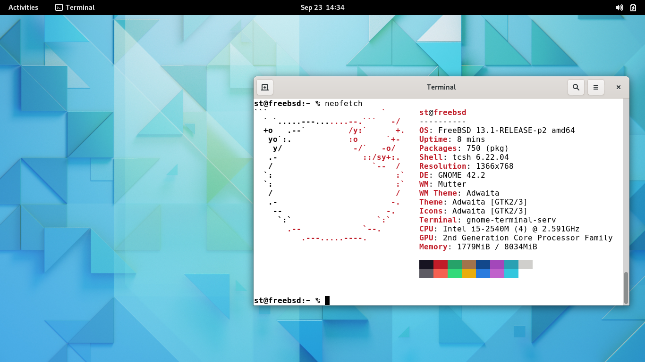Click the brown color block

click(469, 264)
